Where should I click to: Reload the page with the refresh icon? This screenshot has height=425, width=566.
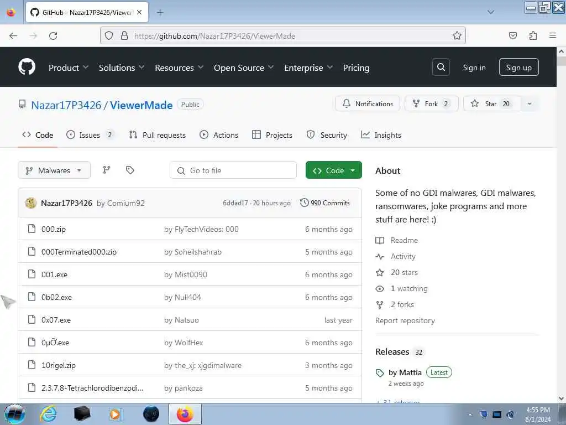click(x=53, y=36)
